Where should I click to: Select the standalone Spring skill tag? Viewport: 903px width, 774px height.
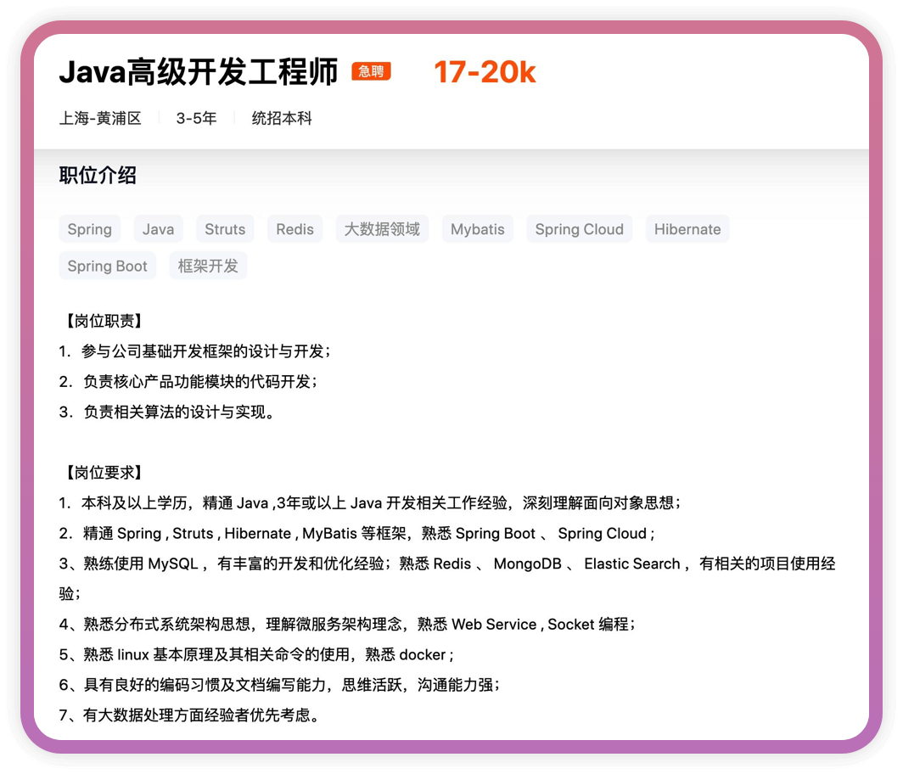point(89,229)
